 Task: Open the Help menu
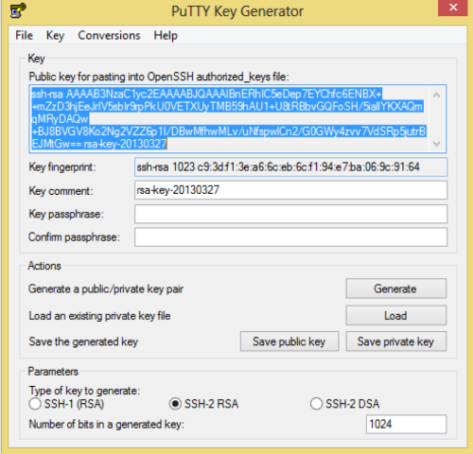point(166,35)
